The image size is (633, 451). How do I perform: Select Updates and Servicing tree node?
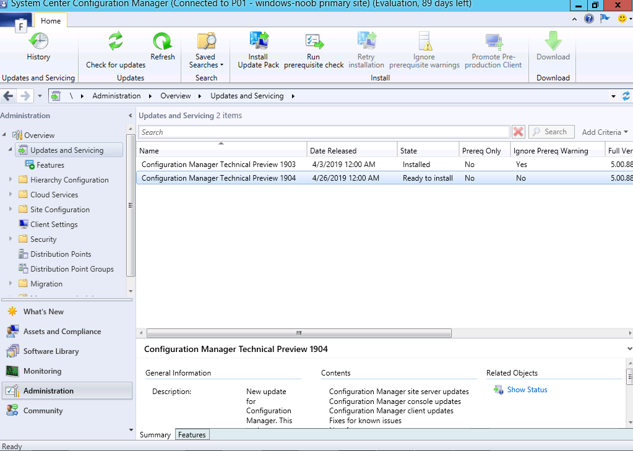pyautogui.click(x=69, y=150)
